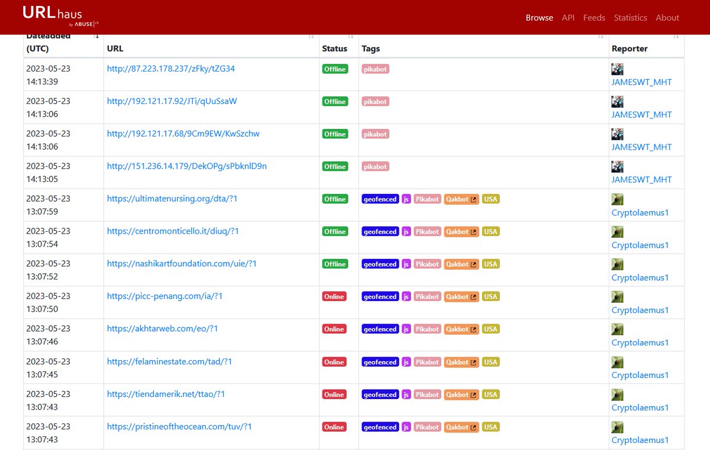
Task: Open the nashikartfoundation.com URL entry
Action: point(182,264)
